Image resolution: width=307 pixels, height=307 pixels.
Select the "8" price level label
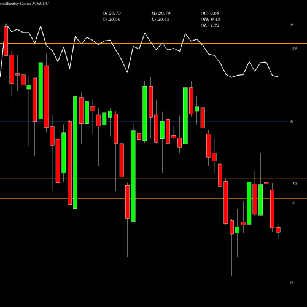293,203
